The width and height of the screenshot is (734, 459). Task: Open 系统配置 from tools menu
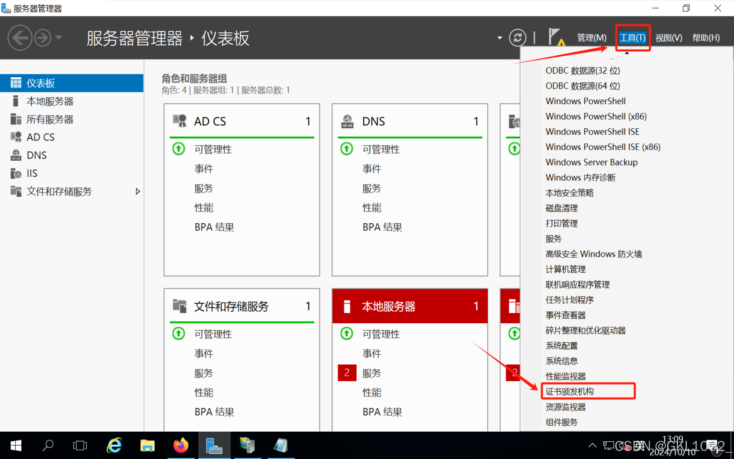point(562,346)
